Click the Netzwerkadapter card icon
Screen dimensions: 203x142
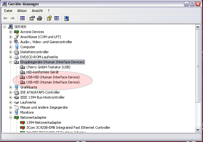pos(16,117)
